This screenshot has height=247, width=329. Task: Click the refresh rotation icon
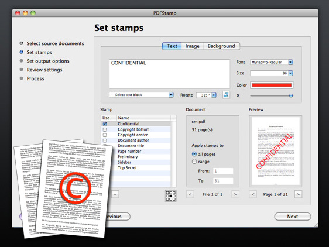tap(226, 95)
